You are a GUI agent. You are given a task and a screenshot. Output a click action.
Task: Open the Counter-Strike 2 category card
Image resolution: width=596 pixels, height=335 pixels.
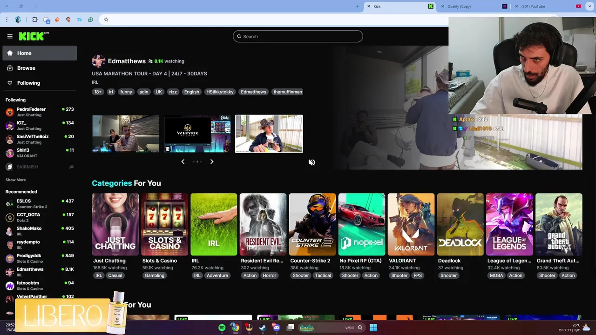[312, 225]
